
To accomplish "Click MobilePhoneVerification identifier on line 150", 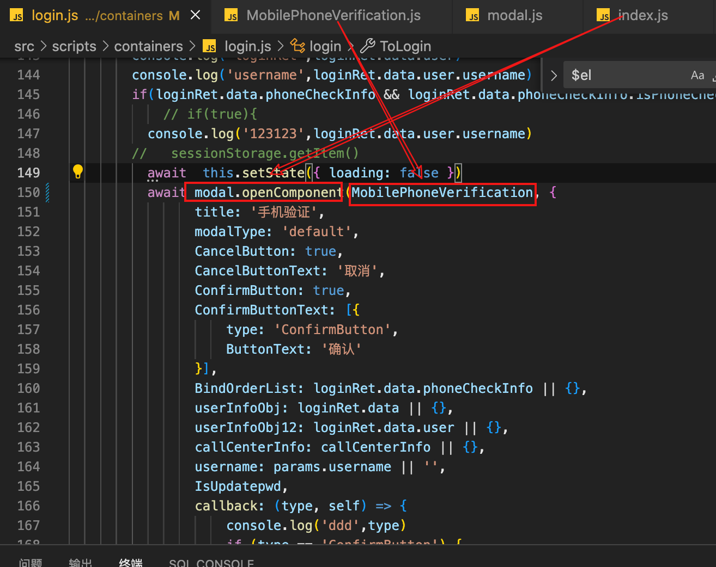I will (x=442, y=193).
